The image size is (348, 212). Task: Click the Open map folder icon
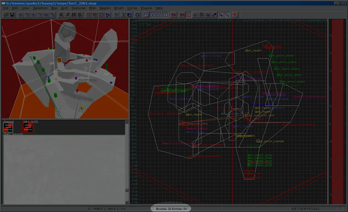click(x=6, y=14)
